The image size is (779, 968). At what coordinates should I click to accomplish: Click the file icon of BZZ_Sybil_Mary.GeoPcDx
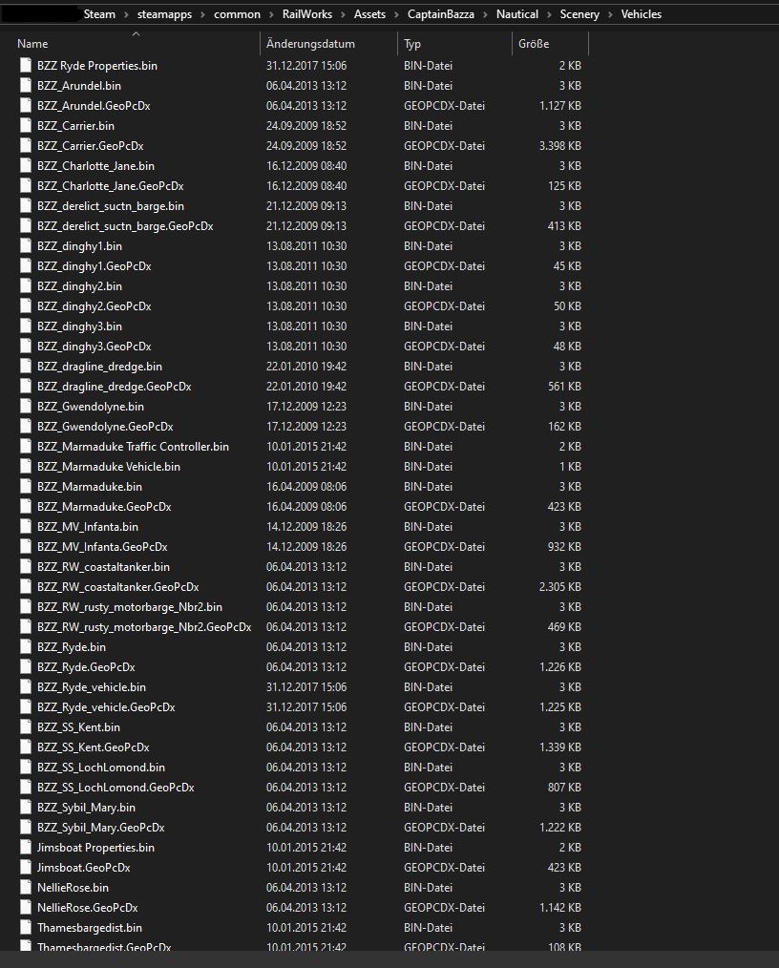point(26,828)
